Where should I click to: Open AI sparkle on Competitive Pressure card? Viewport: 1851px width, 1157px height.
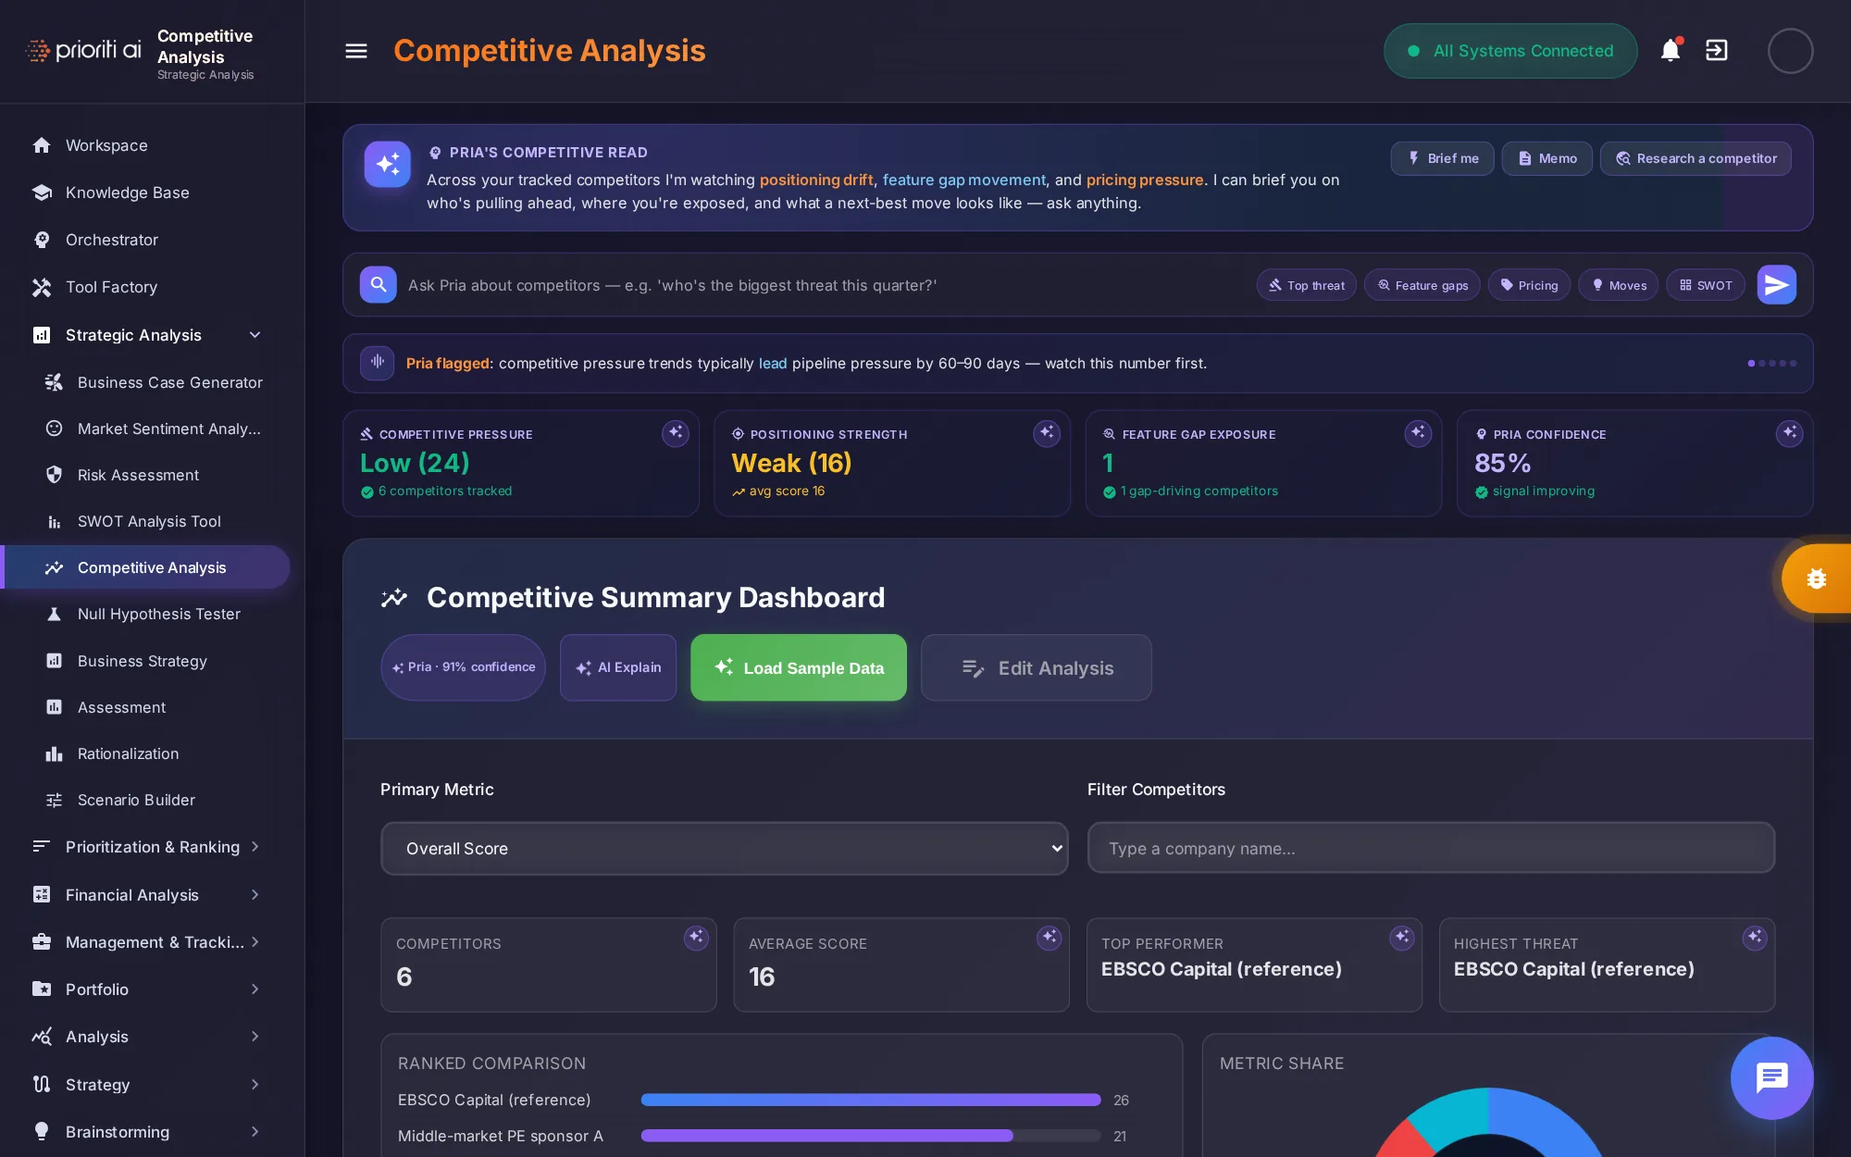[676, 433]
